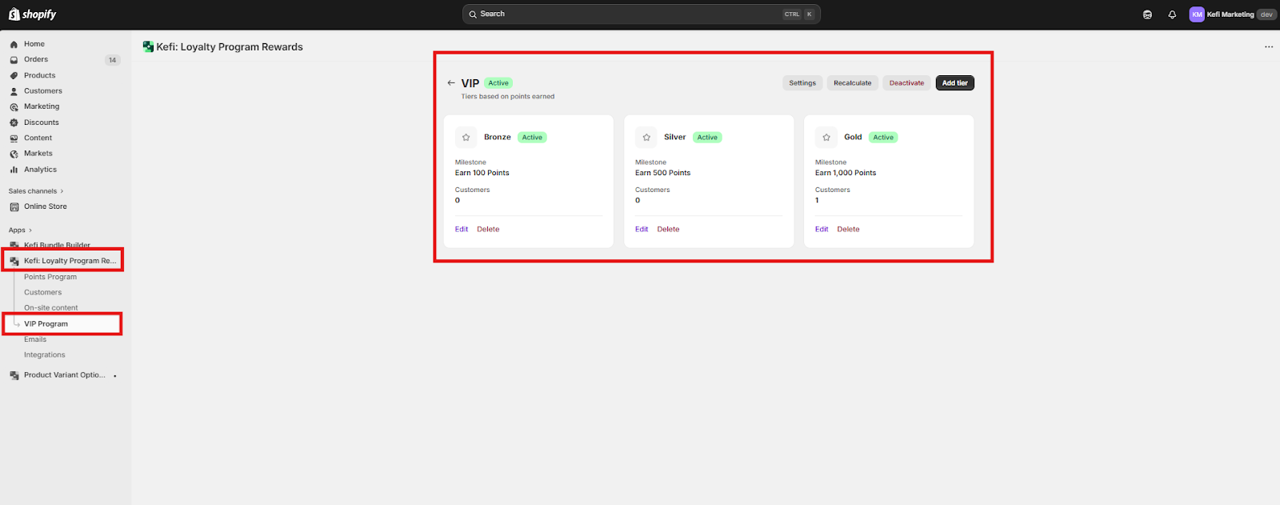Viewport: 1280px width, 505px height.
Task: Expand the Sales channels chevron
Action: click(x=62, y=191)
